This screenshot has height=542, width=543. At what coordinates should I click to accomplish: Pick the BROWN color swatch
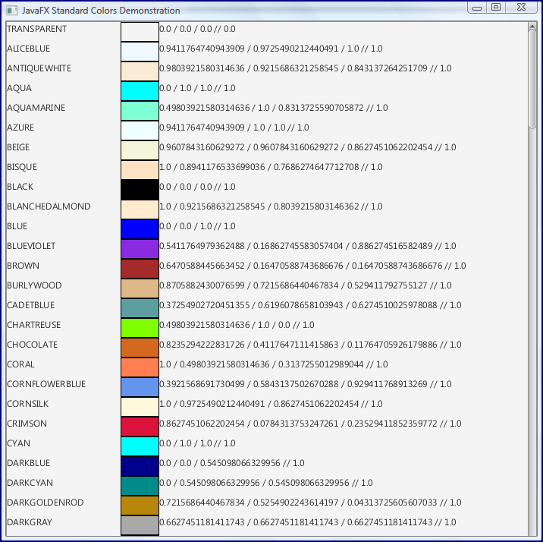(x=140, y=269)
